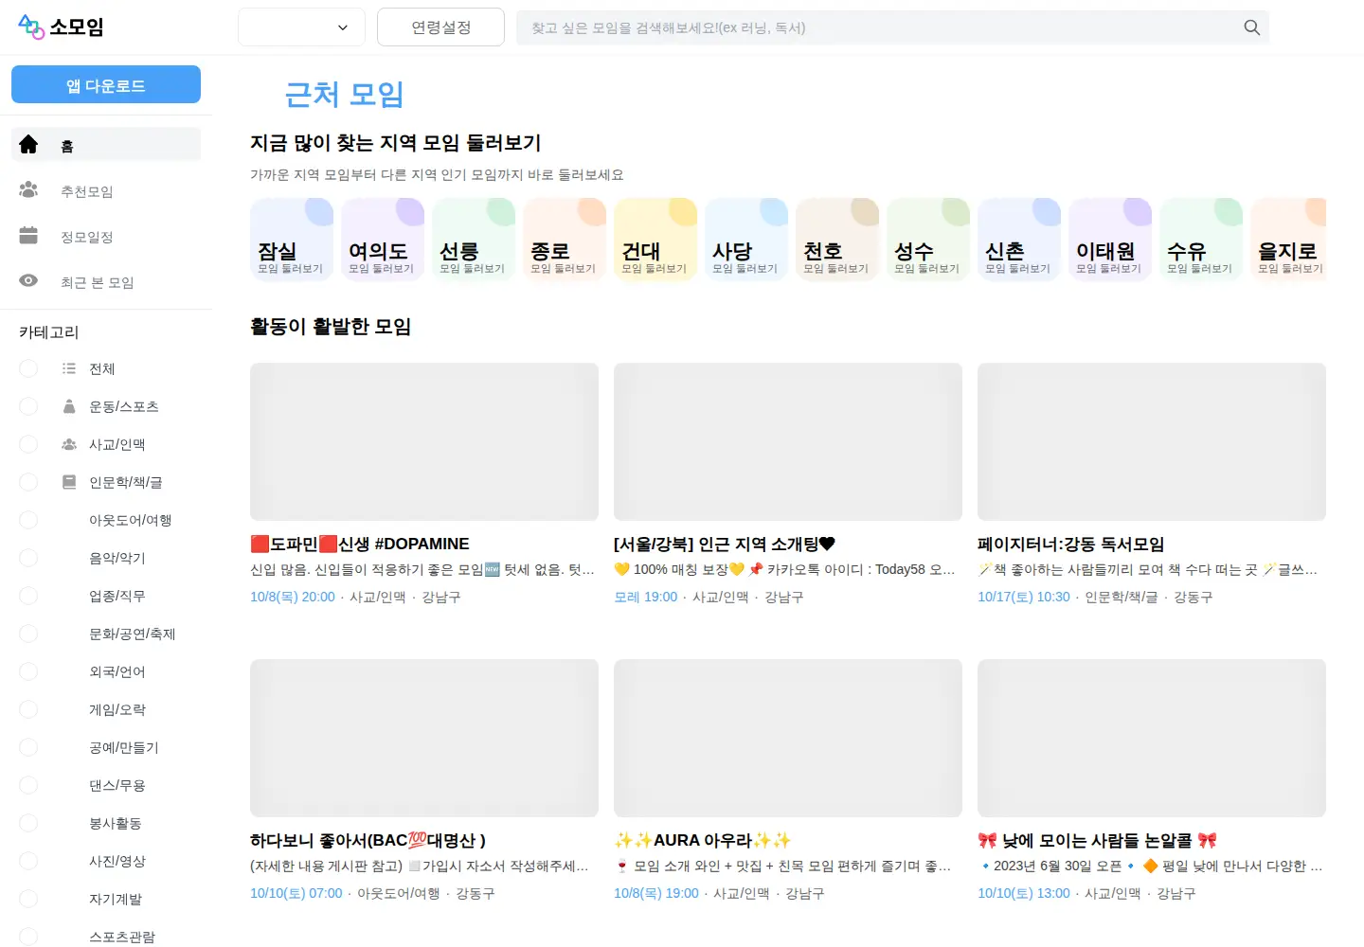Image resolution: width=1364 pixels, height=947 pixels.
Task: Click the 최근 본 모임 eye icon
Action: coord(28,281)
